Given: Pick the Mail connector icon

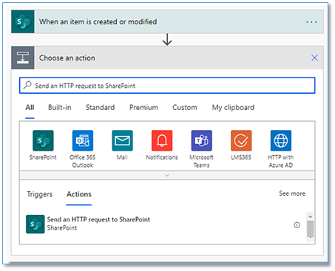Looking at the screenshot, I should coord(122,140).
